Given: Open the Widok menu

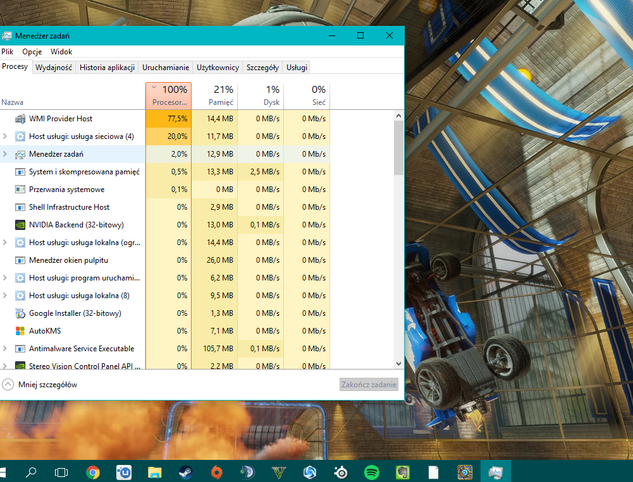Looking at the screenshot, I should click(x=61, y=52).
